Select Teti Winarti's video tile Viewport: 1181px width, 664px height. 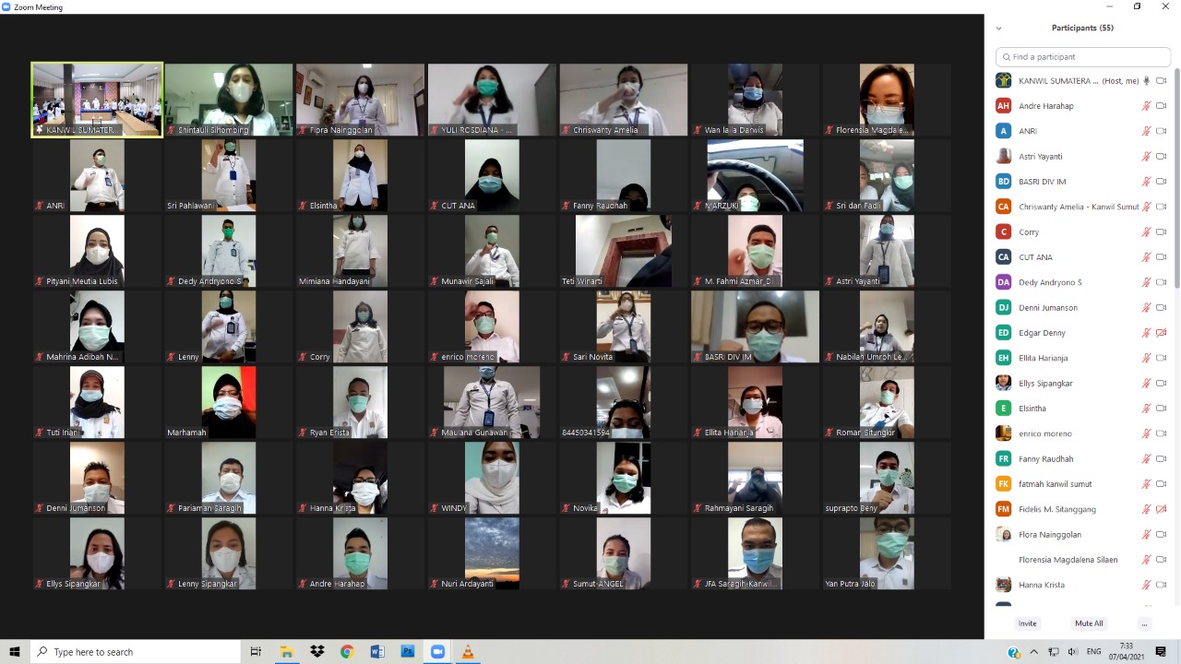[x=624, y=251]
